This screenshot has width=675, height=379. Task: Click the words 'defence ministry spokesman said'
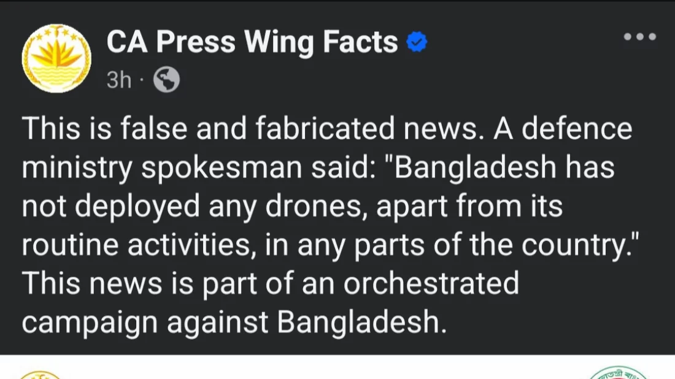click(x=327, y=148)
